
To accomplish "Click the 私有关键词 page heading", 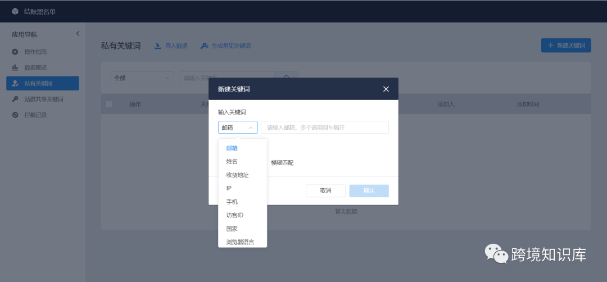I will coord(121,46).
